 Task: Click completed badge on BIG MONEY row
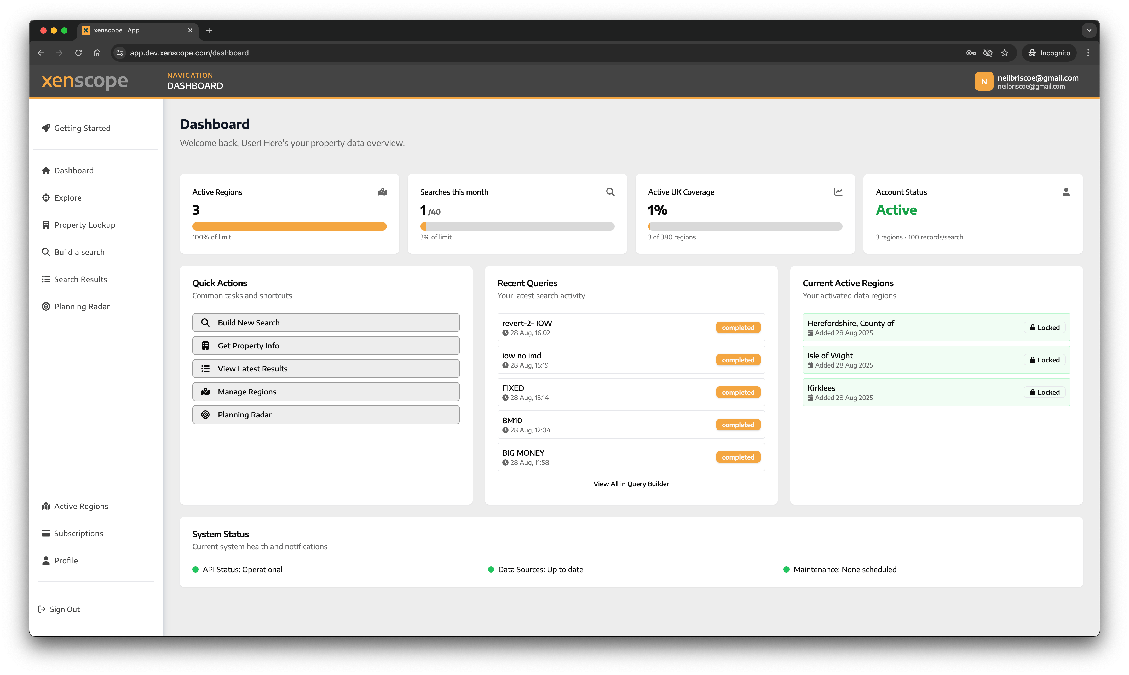[x=738, y=457]
